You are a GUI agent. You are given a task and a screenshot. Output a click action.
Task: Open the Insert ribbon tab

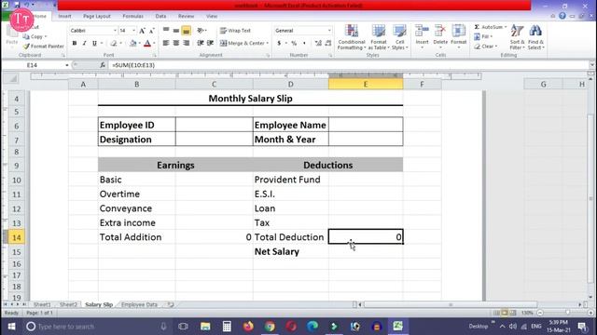64,17
